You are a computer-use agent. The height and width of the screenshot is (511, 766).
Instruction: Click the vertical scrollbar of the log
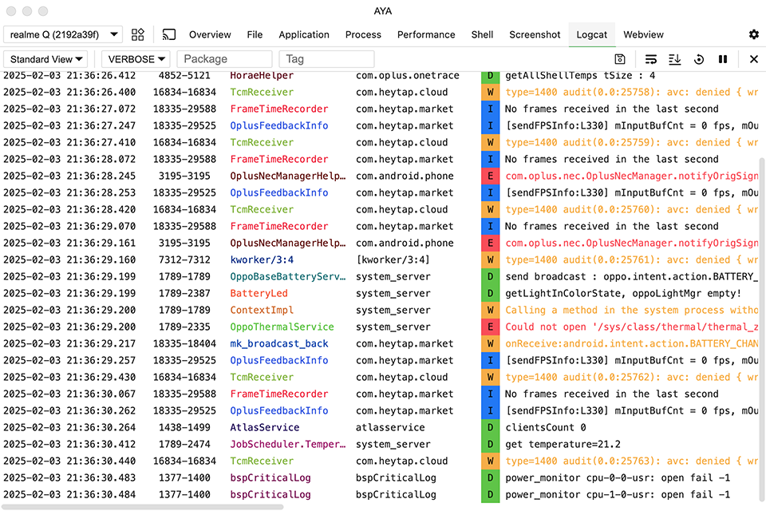[x=762, y=330]
